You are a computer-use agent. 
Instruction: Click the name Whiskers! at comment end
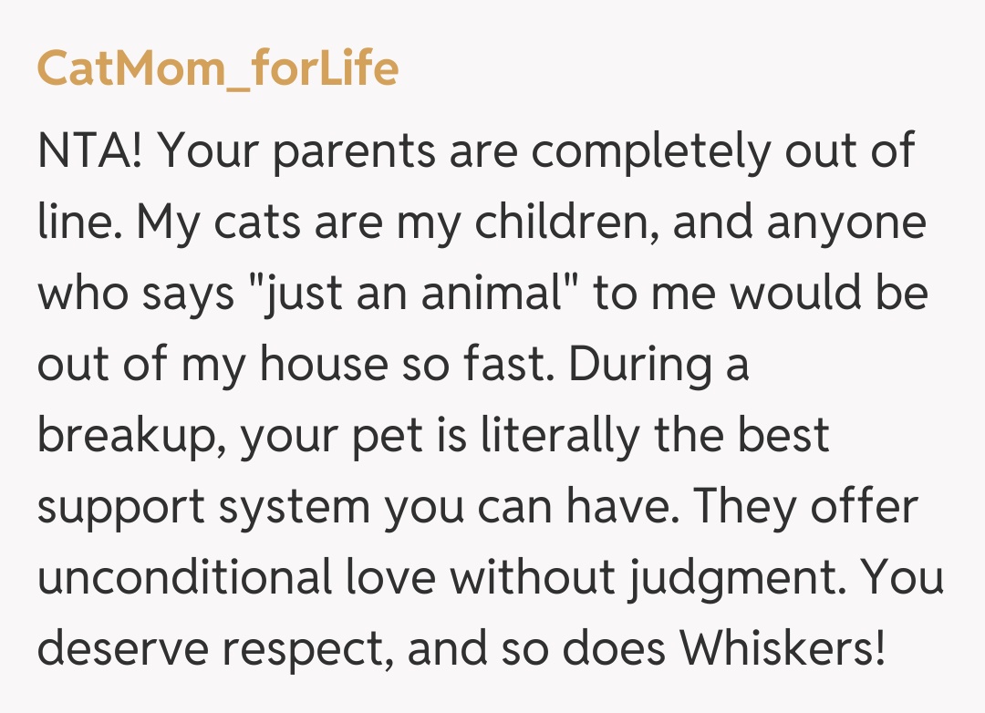click(783, 648)
